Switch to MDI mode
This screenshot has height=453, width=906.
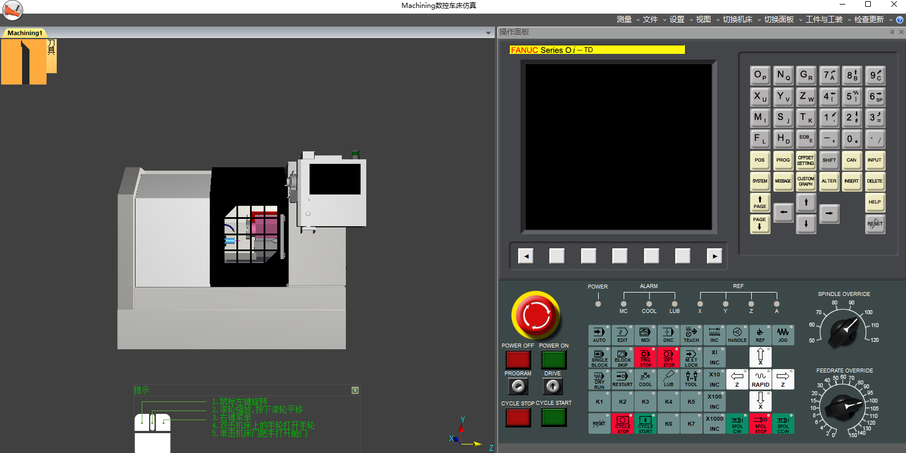point(645,335)
